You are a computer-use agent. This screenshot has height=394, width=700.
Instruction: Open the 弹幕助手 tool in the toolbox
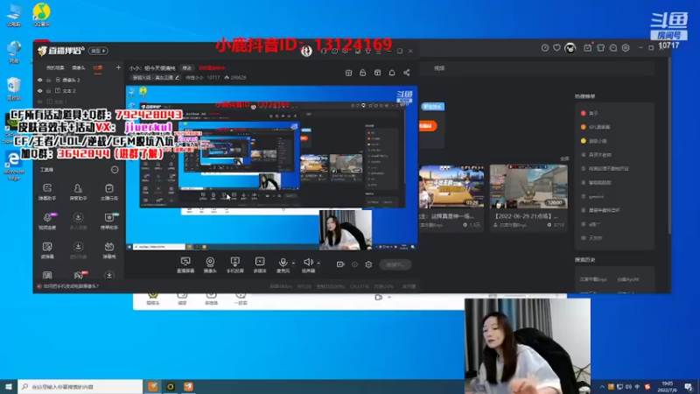tap(47, 191)
